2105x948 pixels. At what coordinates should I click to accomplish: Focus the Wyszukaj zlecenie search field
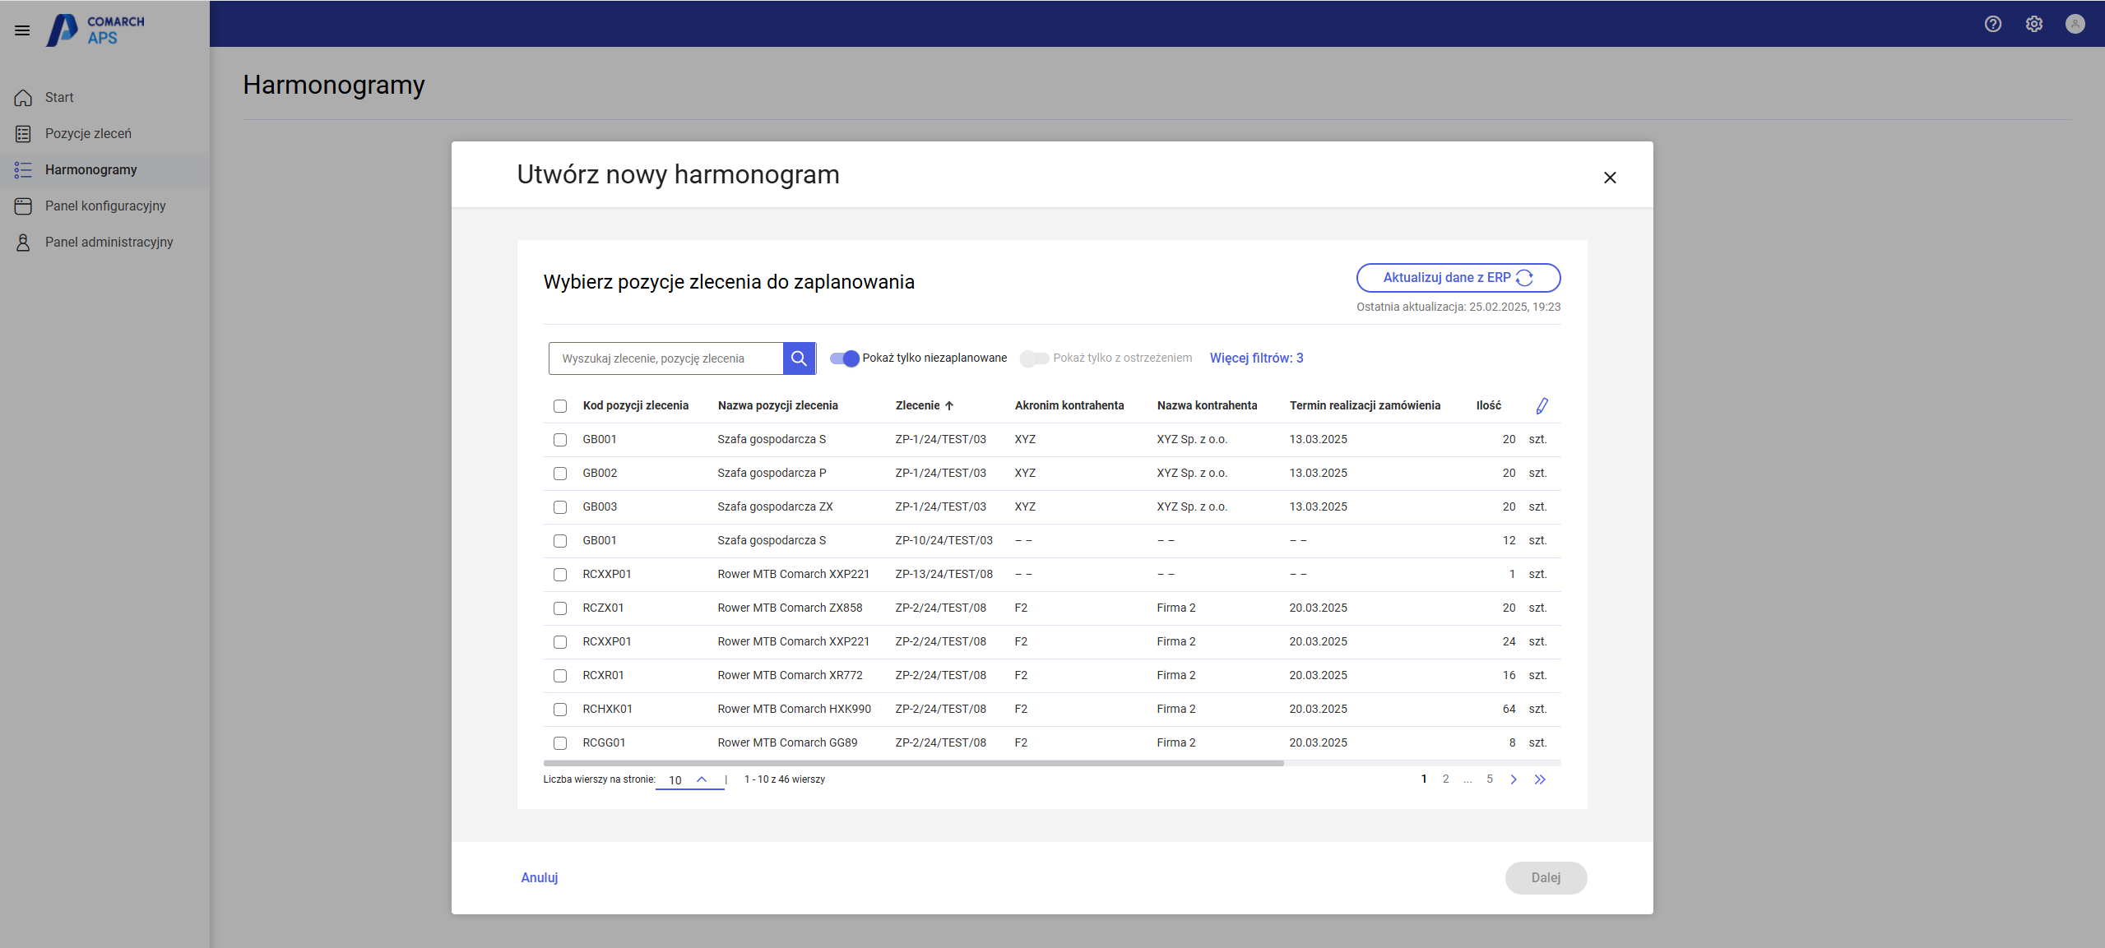[x=665, y=358]
